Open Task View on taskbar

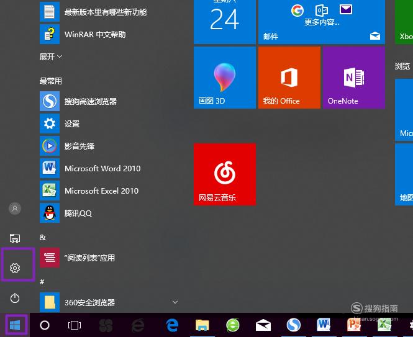click(75, 325)
